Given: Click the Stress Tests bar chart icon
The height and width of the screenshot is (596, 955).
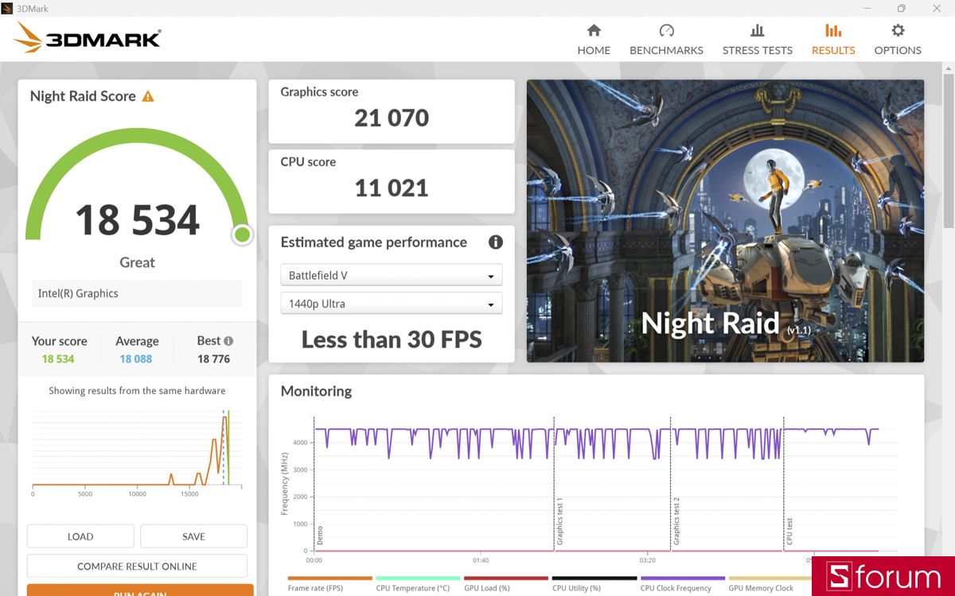Looking at the screenshot, I should click(x=757, y=30).
